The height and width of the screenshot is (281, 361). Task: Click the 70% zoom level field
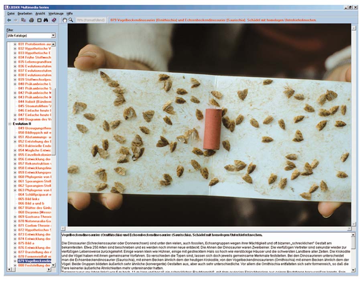91,20
